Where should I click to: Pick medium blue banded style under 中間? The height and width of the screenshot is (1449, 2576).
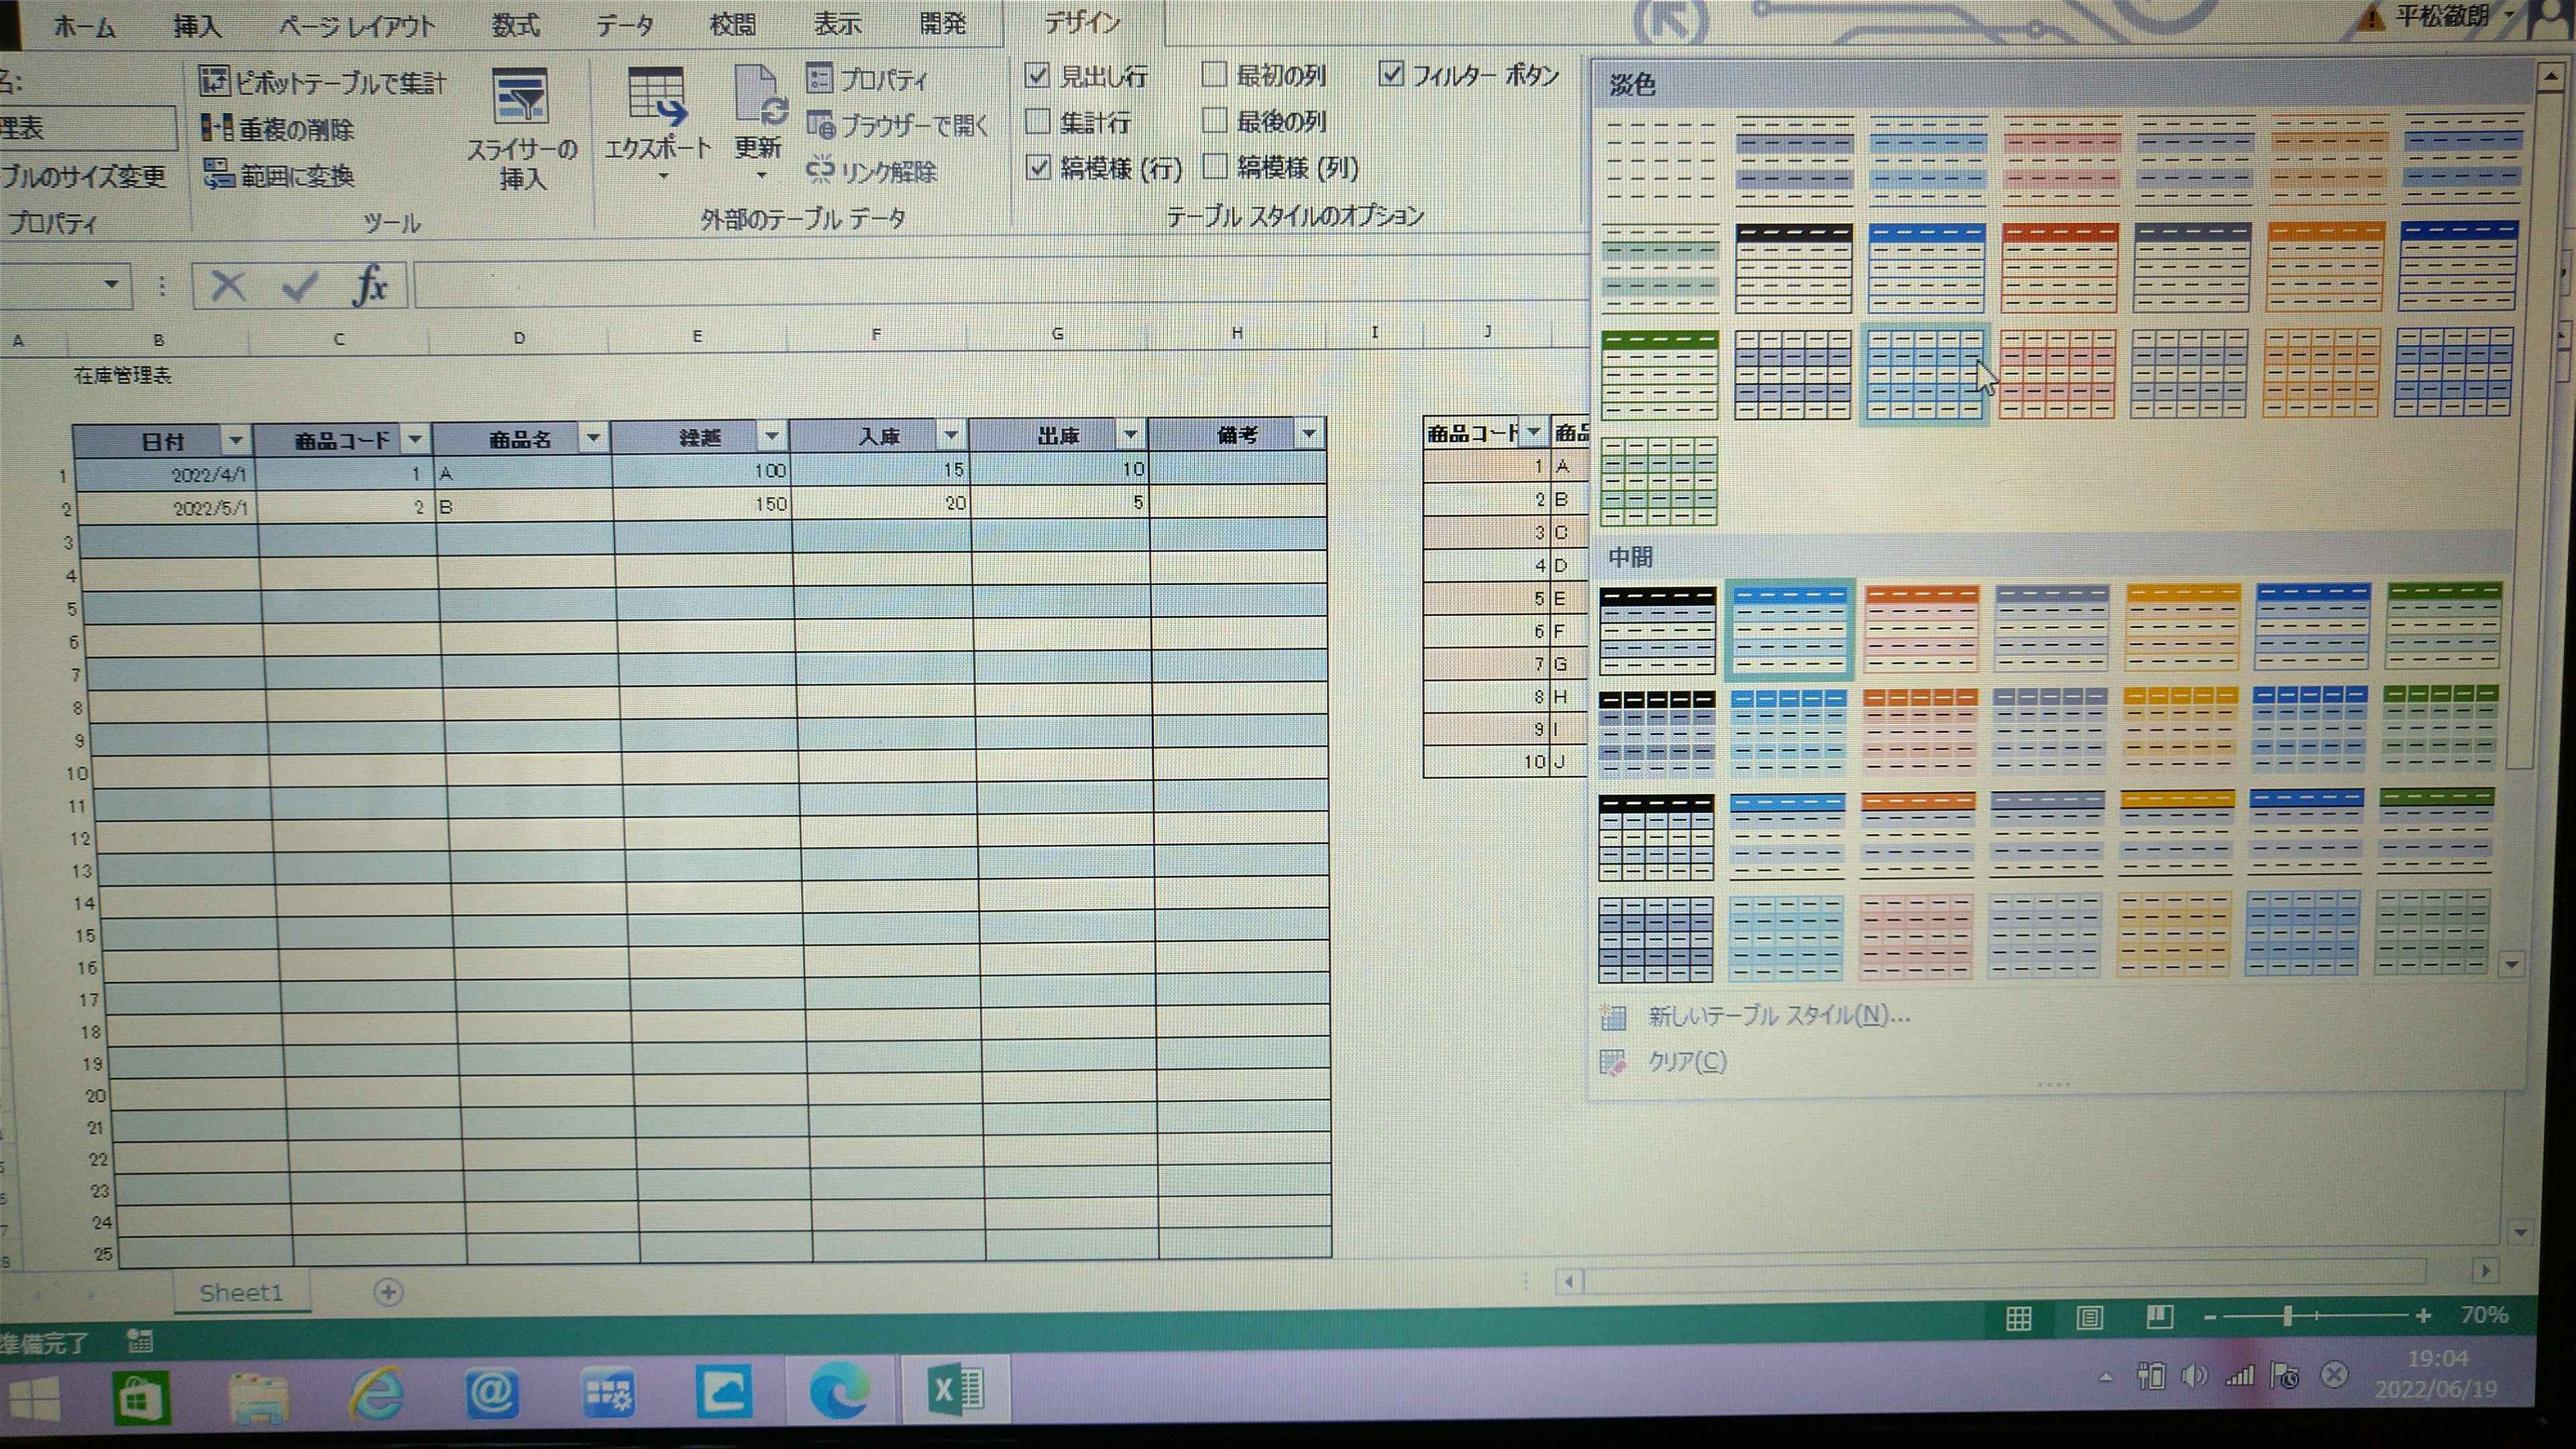point(1790,630)
